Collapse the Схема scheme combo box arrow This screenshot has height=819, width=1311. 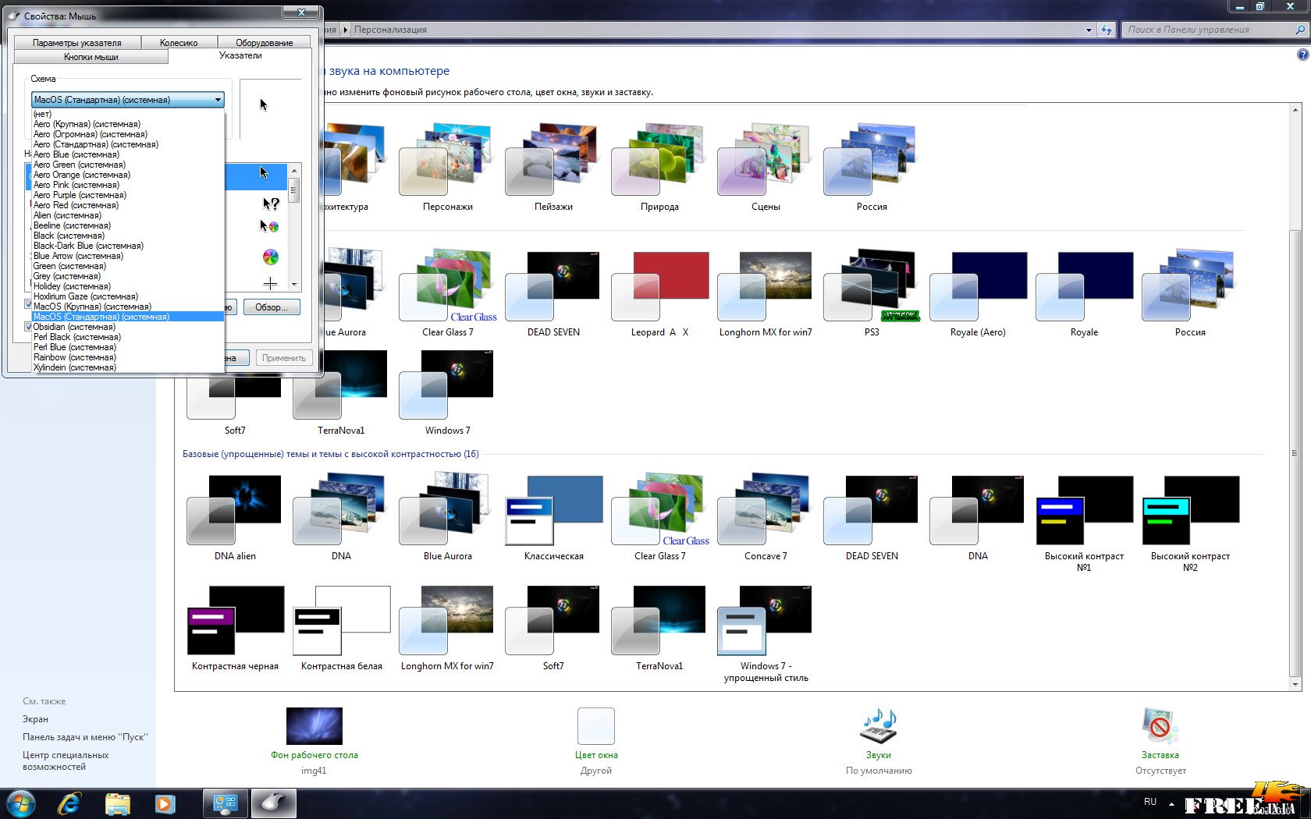[218, 100]
